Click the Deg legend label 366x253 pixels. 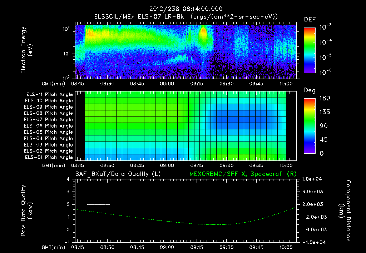310,90
